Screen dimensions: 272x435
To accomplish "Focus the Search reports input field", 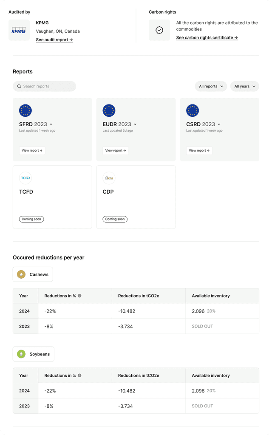I will pos(44,86).
